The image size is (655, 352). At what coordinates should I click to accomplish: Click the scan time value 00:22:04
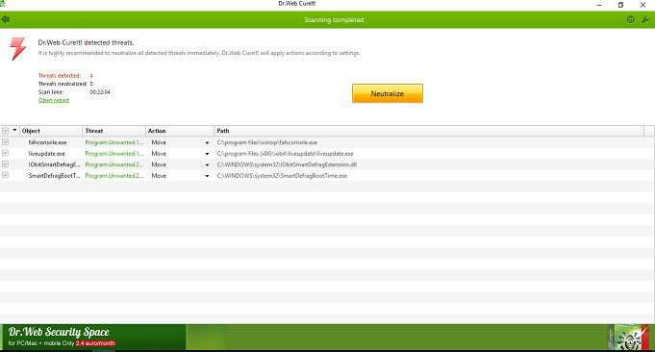[100, 92]
